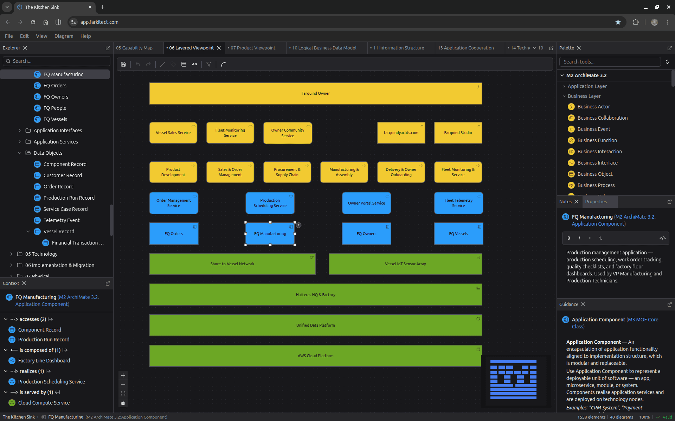Click the redo arrow in the diagram toolbar
The height and width of the screenshot is (421, 675).
point(148,64)
